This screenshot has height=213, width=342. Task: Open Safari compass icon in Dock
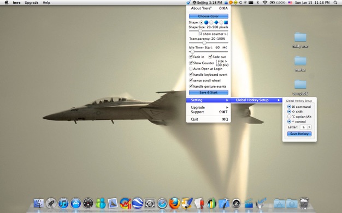coord(162,204)
